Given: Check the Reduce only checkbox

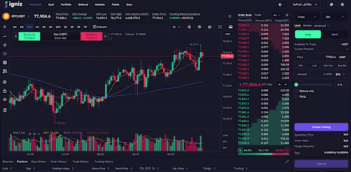Looking at the screenshot, I should click(296, 91).
